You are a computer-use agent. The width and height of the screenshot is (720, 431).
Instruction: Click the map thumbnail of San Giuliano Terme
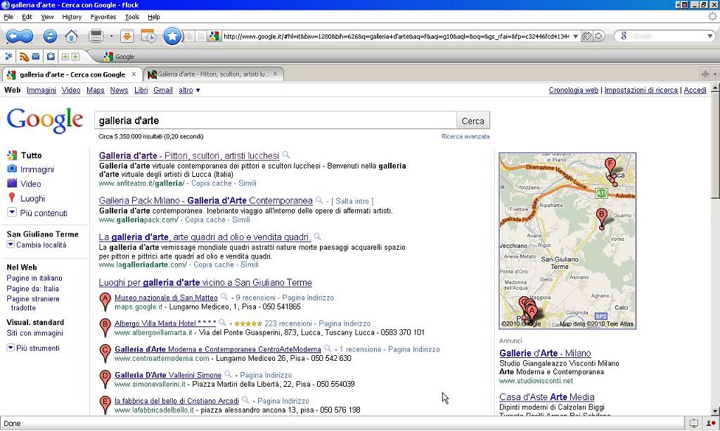pos(567,241)
